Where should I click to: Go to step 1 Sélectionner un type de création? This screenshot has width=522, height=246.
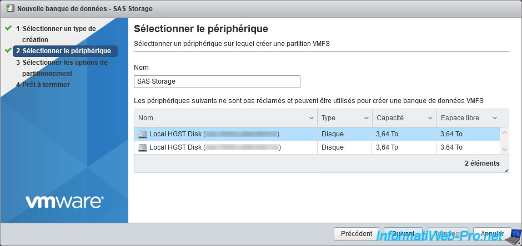(x=59, y=34)
